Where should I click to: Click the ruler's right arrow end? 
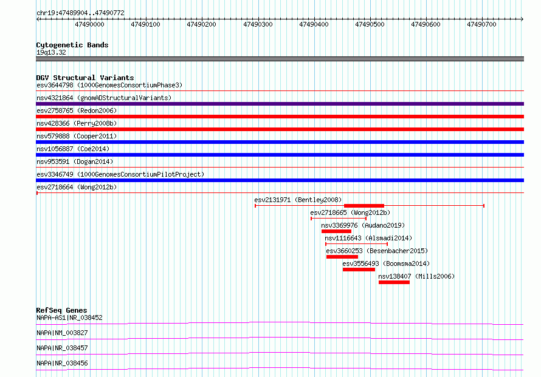pos(522,19)
